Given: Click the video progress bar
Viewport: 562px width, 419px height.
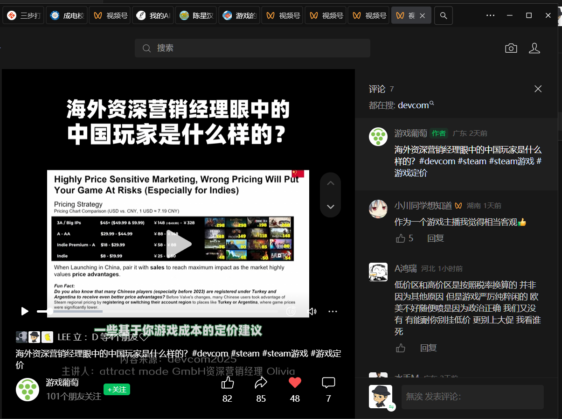Looking at the screenshot, I should pyautogui.click(x=159, y=311).
